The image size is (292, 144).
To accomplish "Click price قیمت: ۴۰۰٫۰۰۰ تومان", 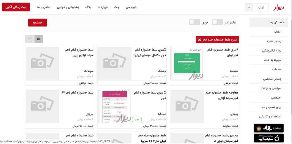I will pyautogui.click(x=154, y=83).
